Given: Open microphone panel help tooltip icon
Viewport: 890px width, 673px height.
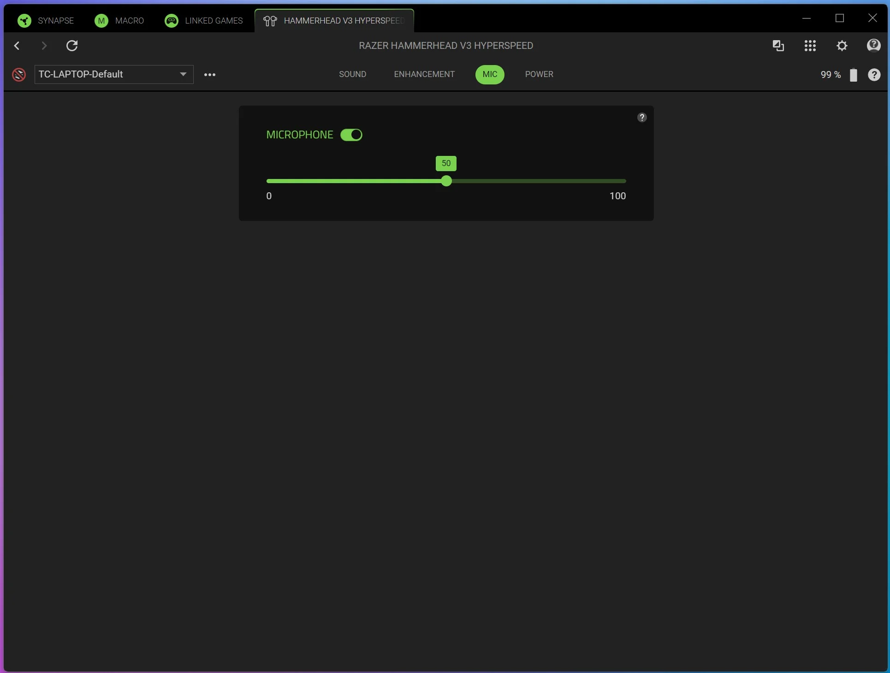Looking at the screenshot, I should (642, 118).
